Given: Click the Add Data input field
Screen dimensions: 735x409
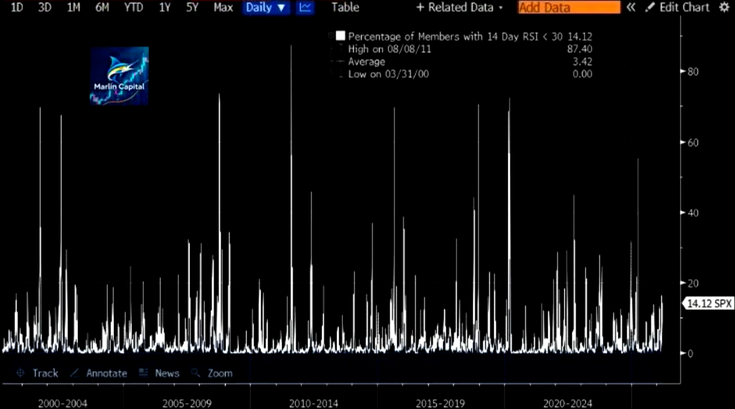Looking at the screenshot, I should pyautogui.click(x=569, y=8).
